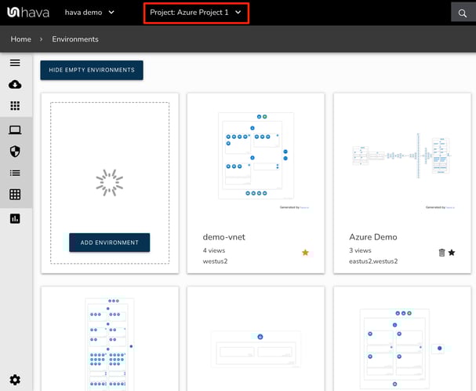This screenshot has height=391, width=476.
Task: Toggle the gold favorite star on demo-vnet
Action: click(x=305, y=252)
